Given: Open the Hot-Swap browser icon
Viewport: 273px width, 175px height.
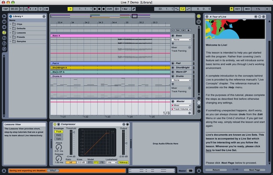Looking at the screenshot, I should tap(4, 49).
